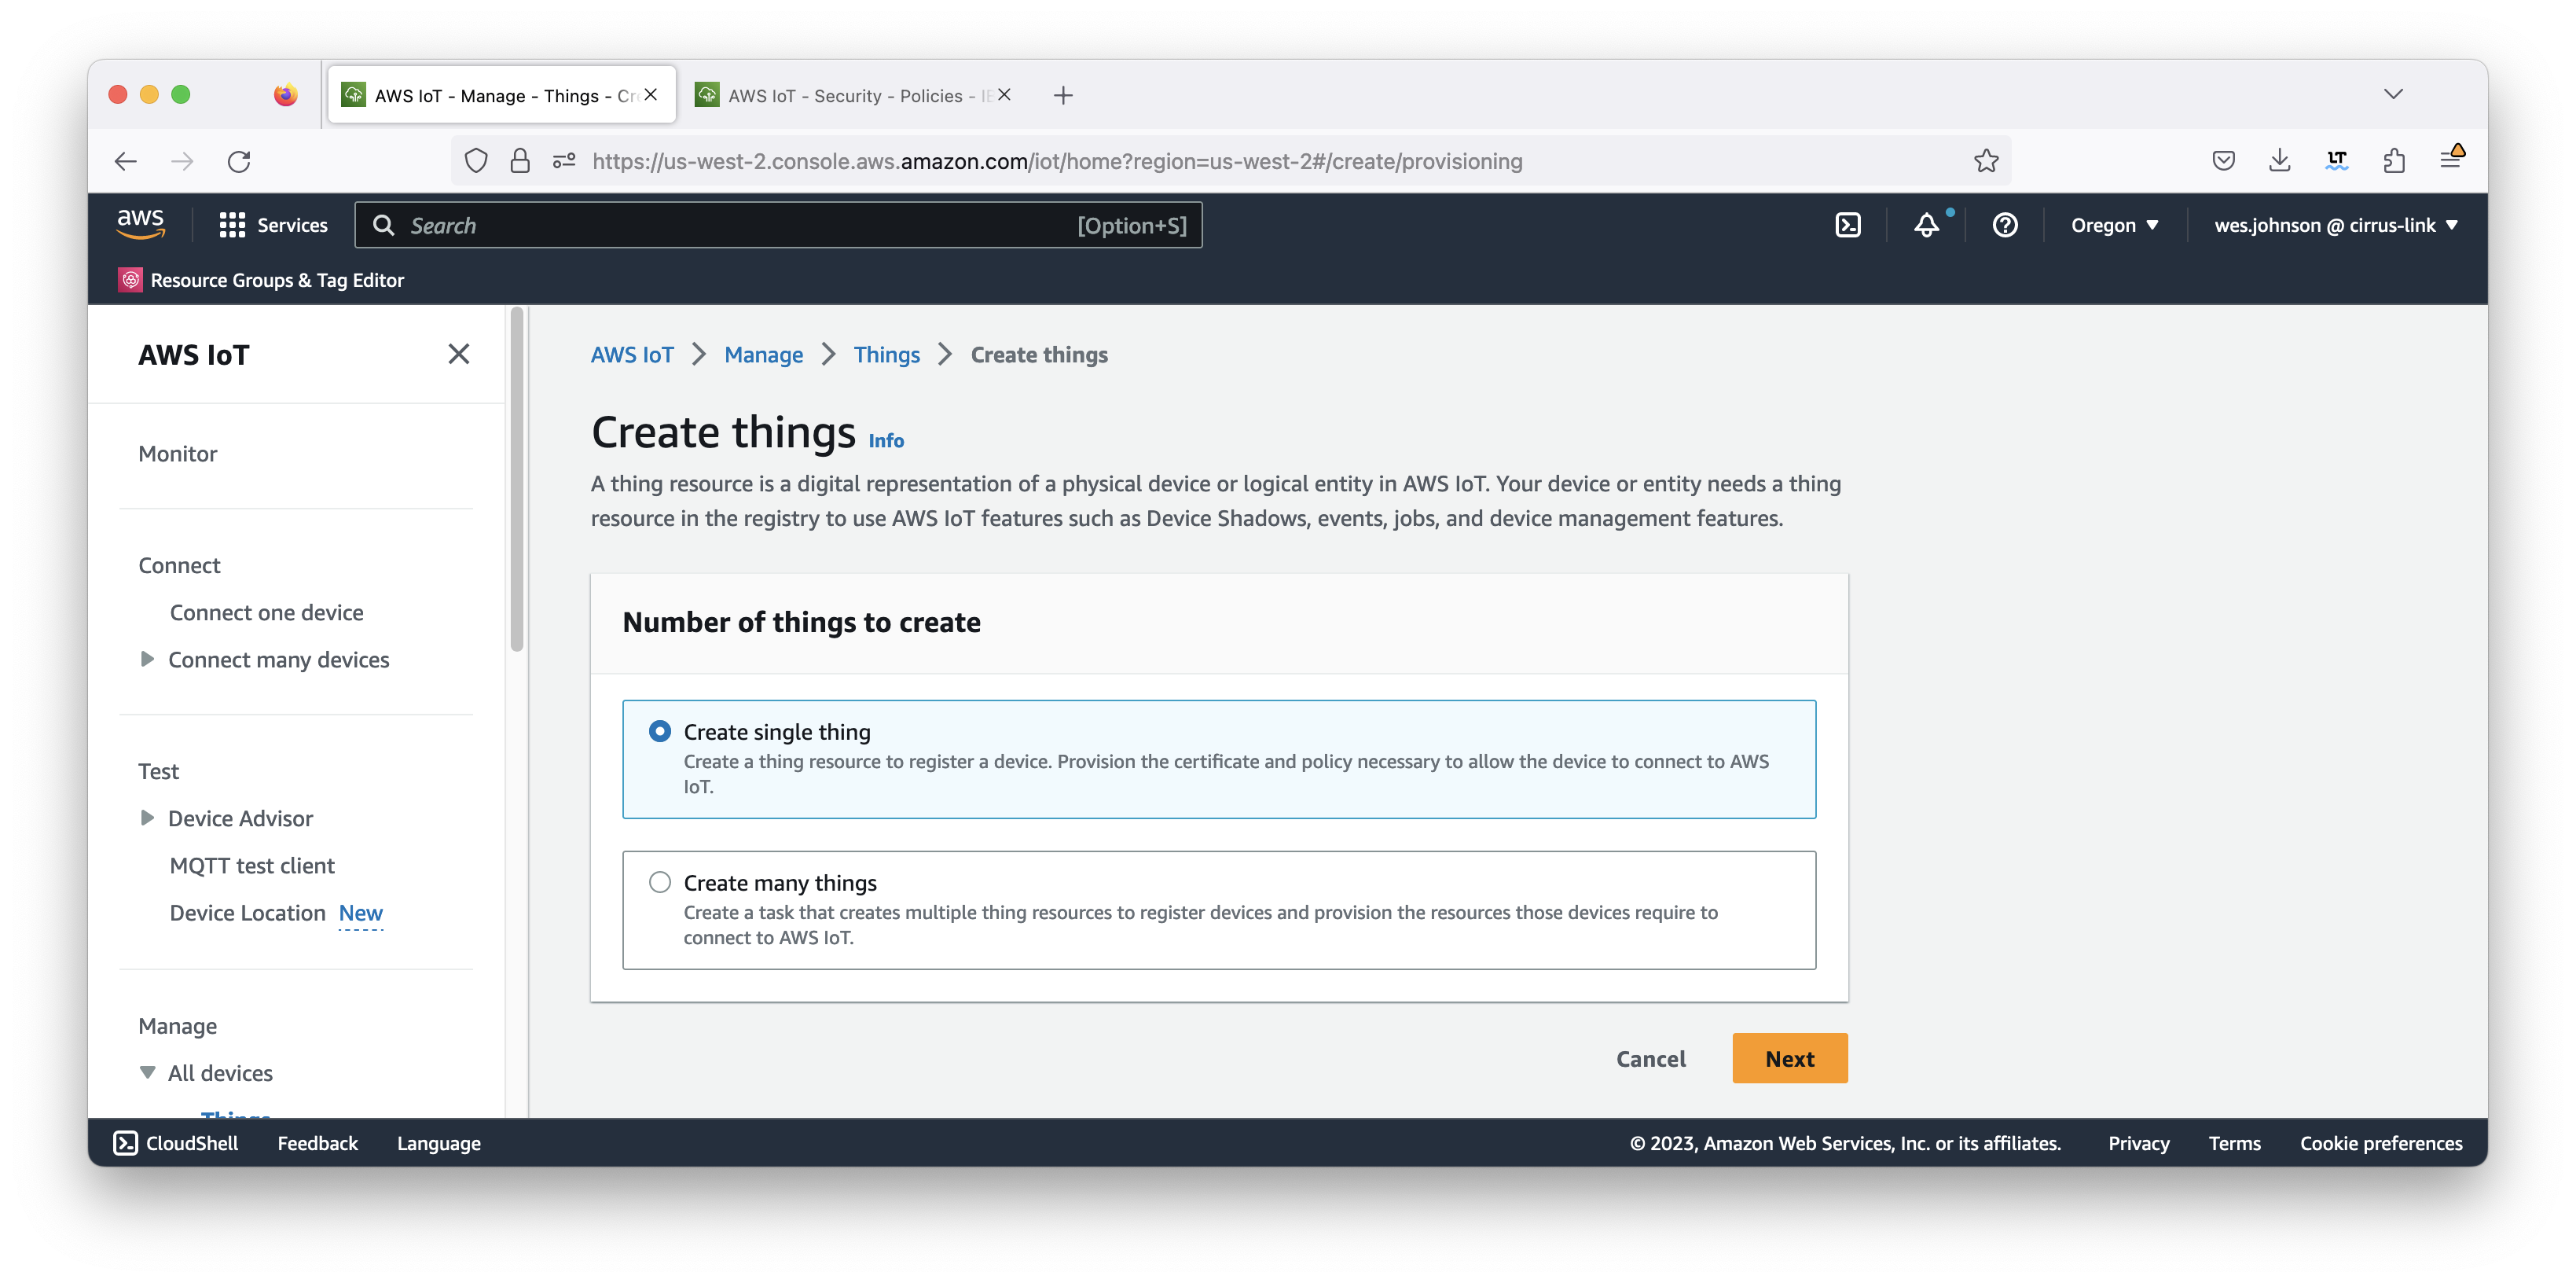Screen dimensions: 2576x1283
Task: Close the AWS IoT Things tab
Action: pyautogui.click(x=651, y=94)
